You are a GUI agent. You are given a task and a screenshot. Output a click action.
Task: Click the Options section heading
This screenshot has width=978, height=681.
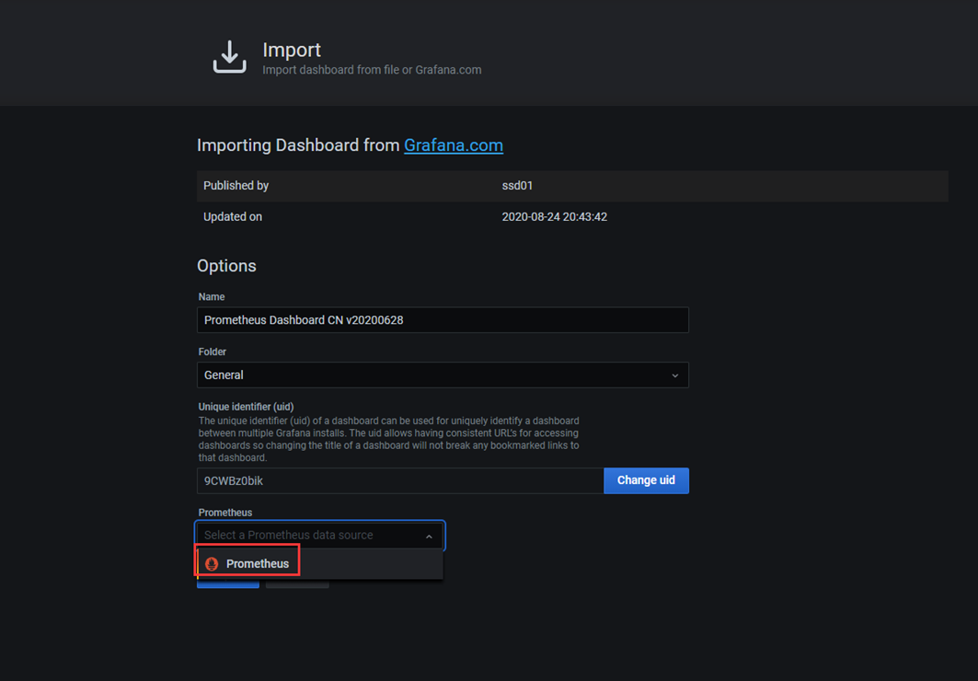[x=226, y=266]
